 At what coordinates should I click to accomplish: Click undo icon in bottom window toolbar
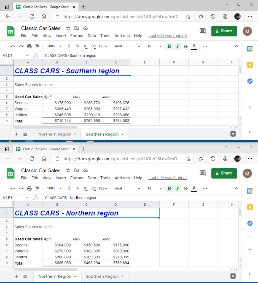(x=13, y=188)
